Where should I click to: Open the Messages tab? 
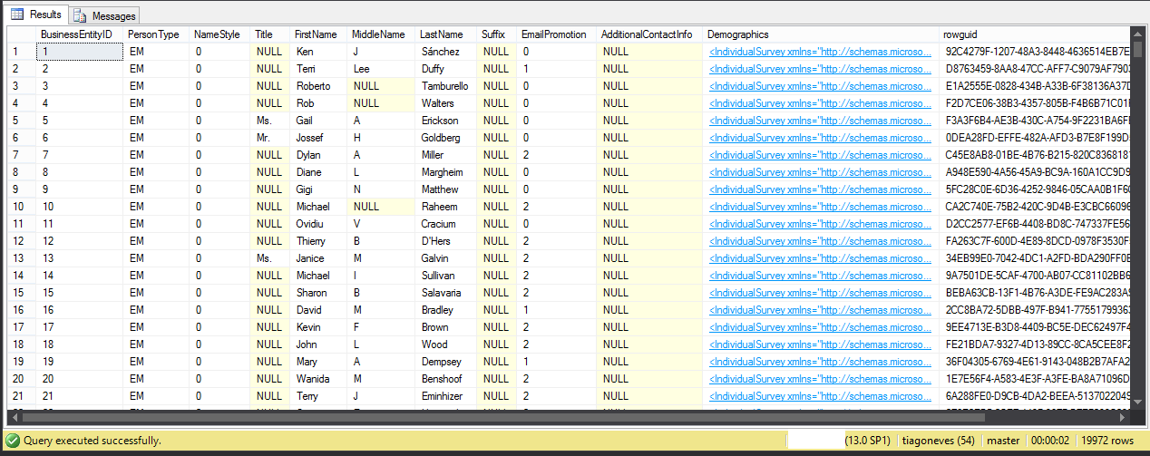click(x=104, y=15)
